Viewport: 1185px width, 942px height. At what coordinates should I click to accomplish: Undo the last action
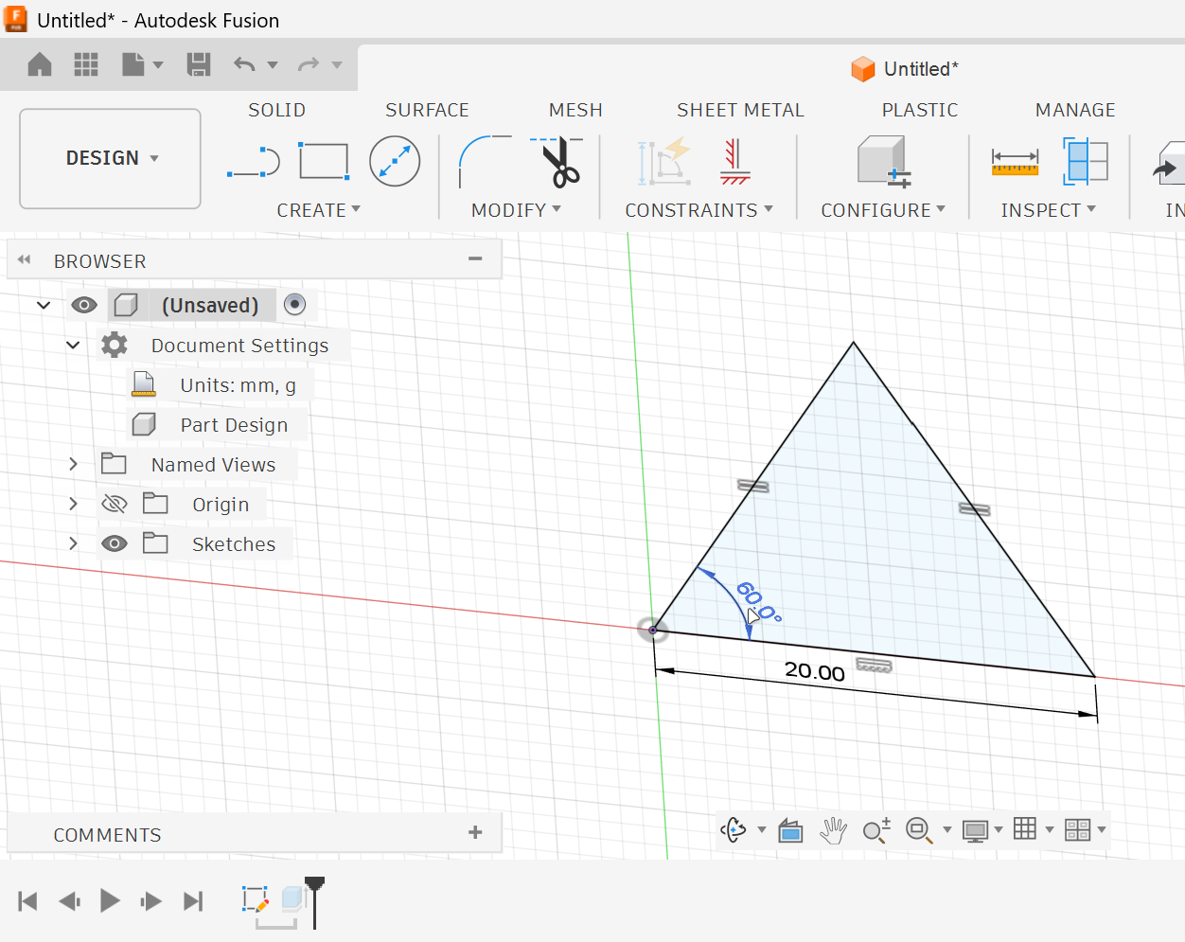(245, 64)
